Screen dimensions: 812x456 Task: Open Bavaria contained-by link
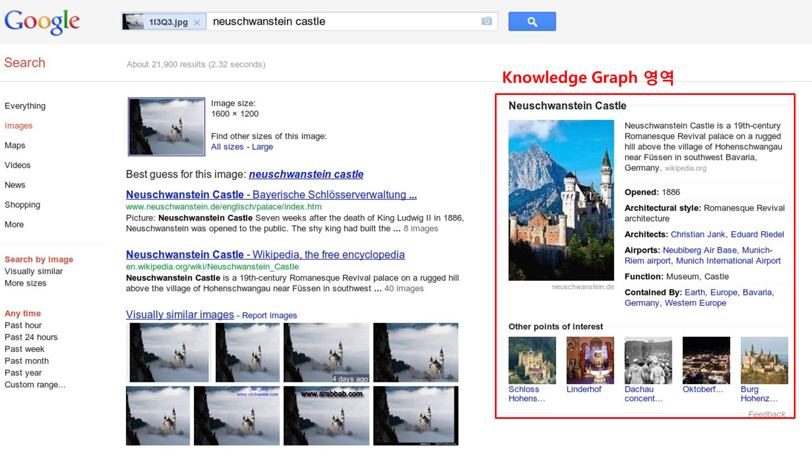(x=757, y=293)
